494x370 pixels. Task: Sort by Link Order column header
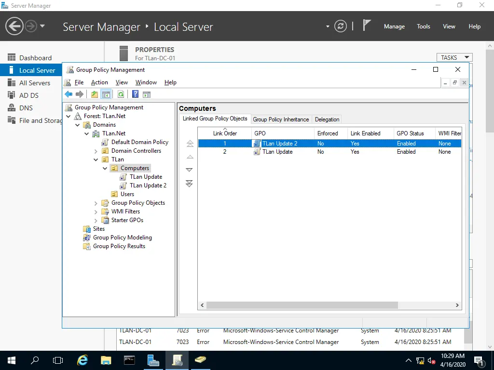point(225,133)
